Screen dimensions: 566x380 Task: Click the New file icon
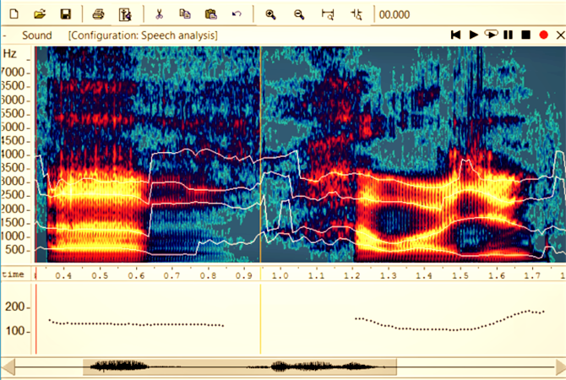(14, 14)
